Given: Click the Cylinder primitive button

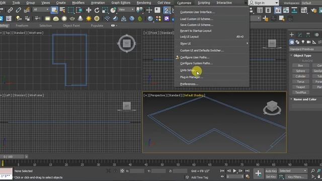Looking at the screenshot, I should [300, 76].
